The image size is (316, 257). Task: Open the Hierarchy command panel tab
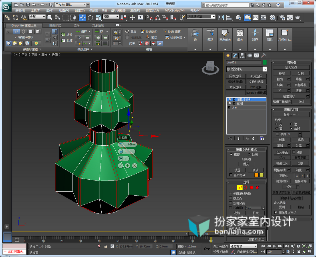click(242, 55)
